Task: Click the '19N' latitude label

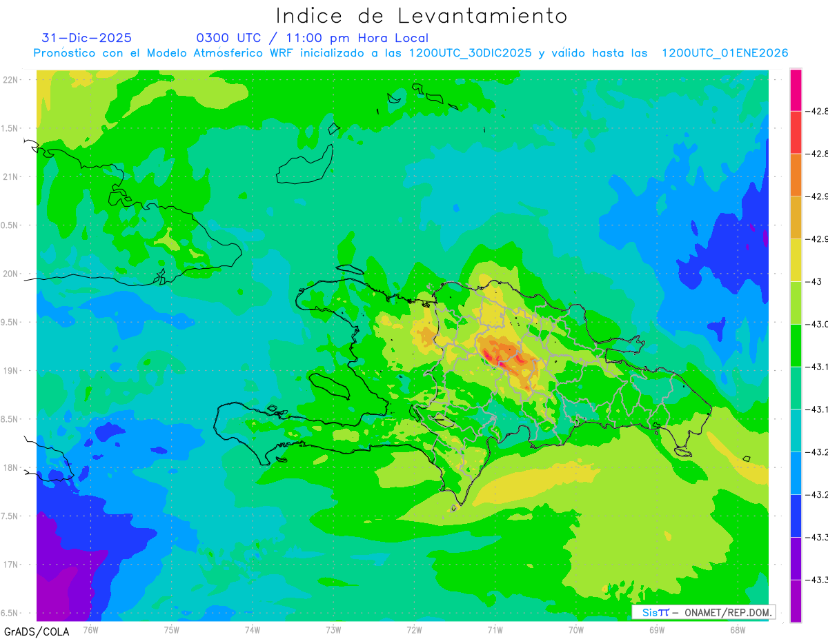Action: 11,371
